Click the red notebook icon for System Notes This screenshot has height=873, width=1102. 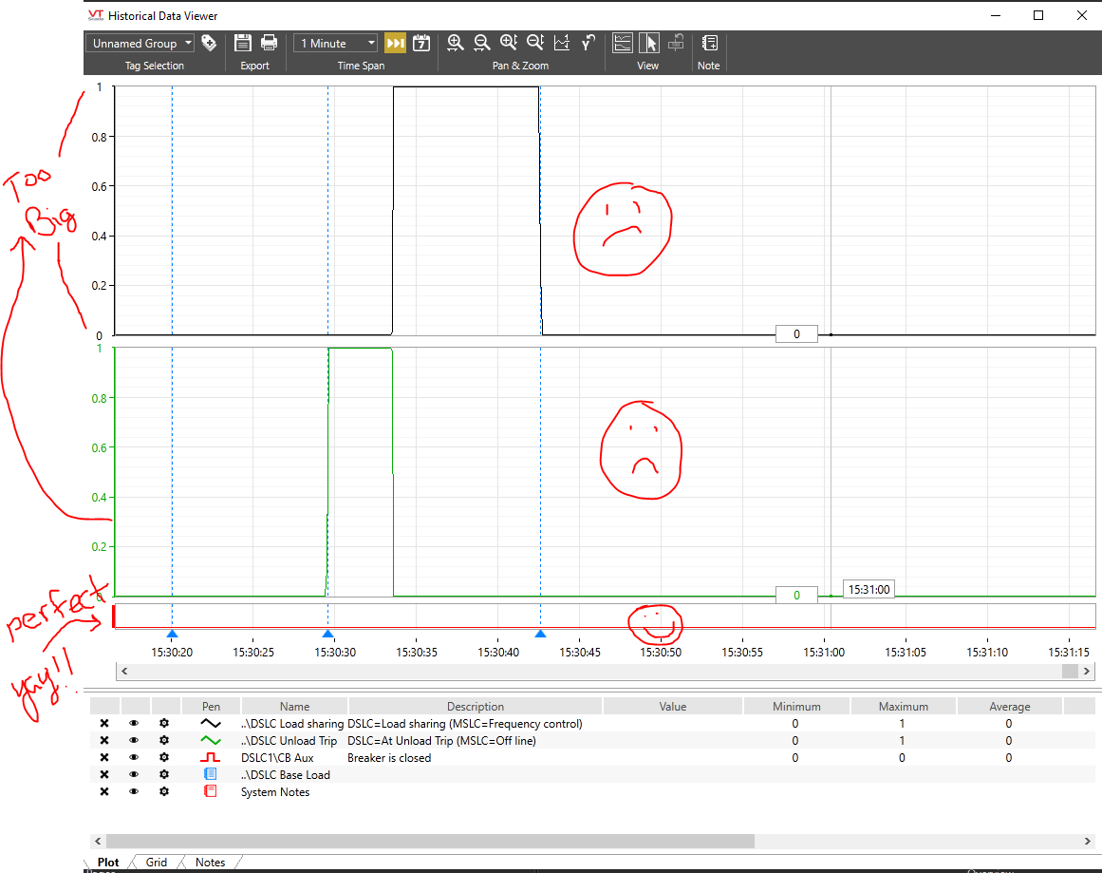(210, 791)
